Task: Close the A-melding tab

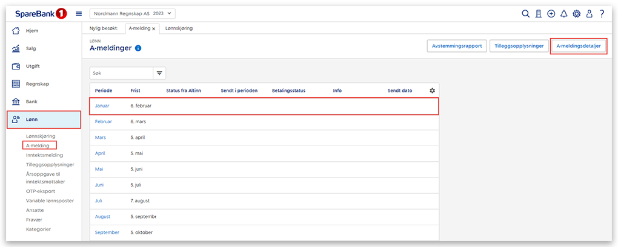Action: click(154, 28)
